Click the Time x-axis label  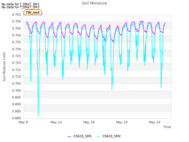pyautogui.click(x=167, y=127)
